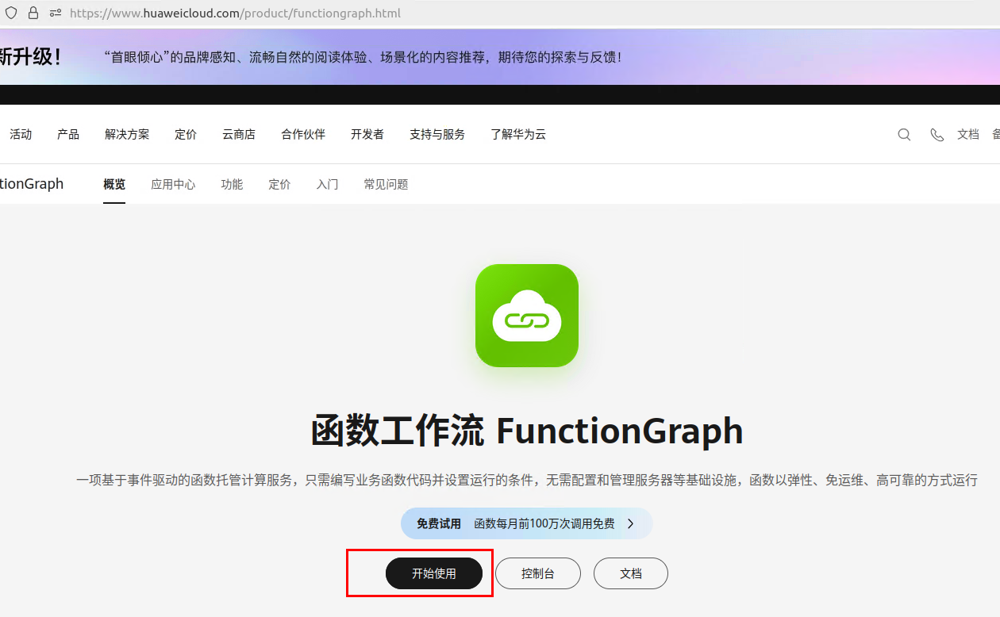Screen dimensions: 1000x617
Task: Switch to the 常见问题 tab
Action: point(386,184)
